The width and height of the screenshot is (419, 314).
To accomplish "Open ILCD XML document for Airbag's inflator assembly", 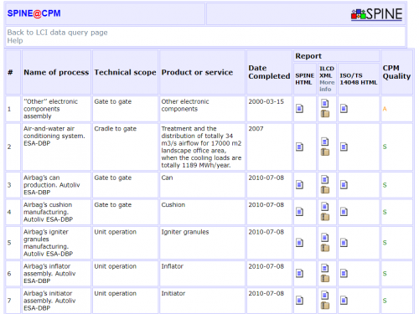I will tap(324, 268).
